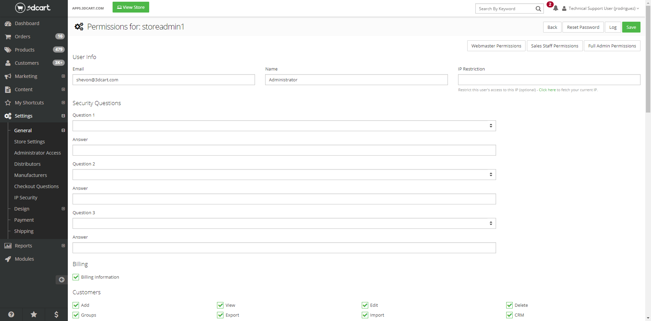Screen dimensions: 651x321
Task: Click the notification bell icon
Action: pyautogui.click(x=555, y=8)
